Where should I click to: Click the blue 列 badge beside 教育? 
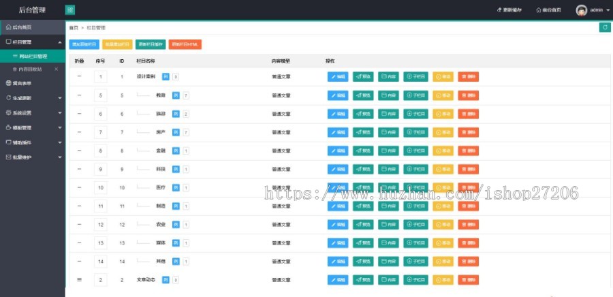[175, 95]
